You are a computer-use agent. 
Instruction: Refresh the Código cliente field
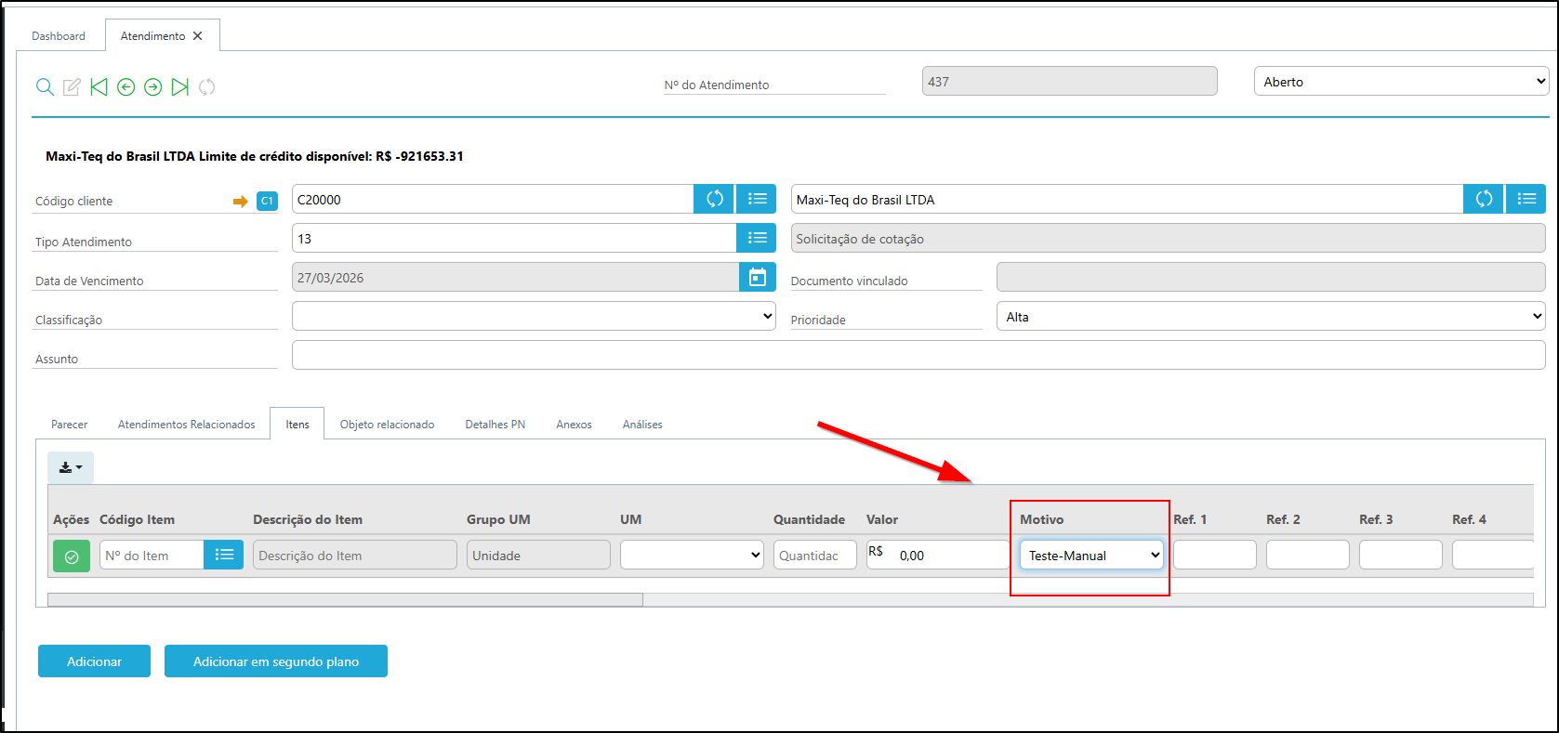click(714, 199)
